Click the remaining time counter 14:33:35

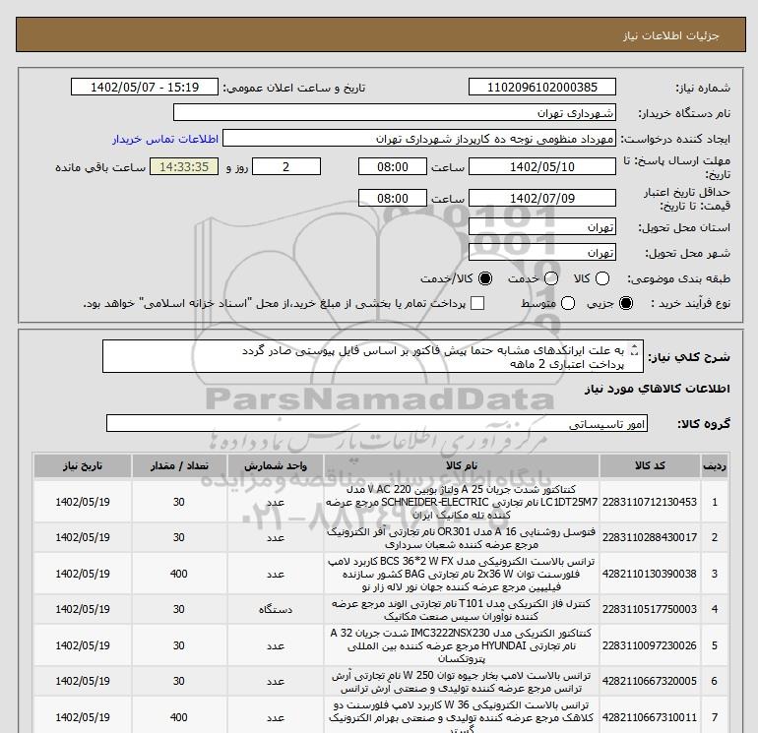184,166
